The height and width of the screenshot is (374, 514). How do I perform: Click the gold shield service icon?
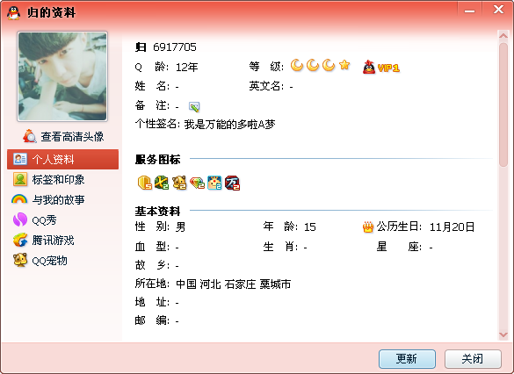pos(145,183)
